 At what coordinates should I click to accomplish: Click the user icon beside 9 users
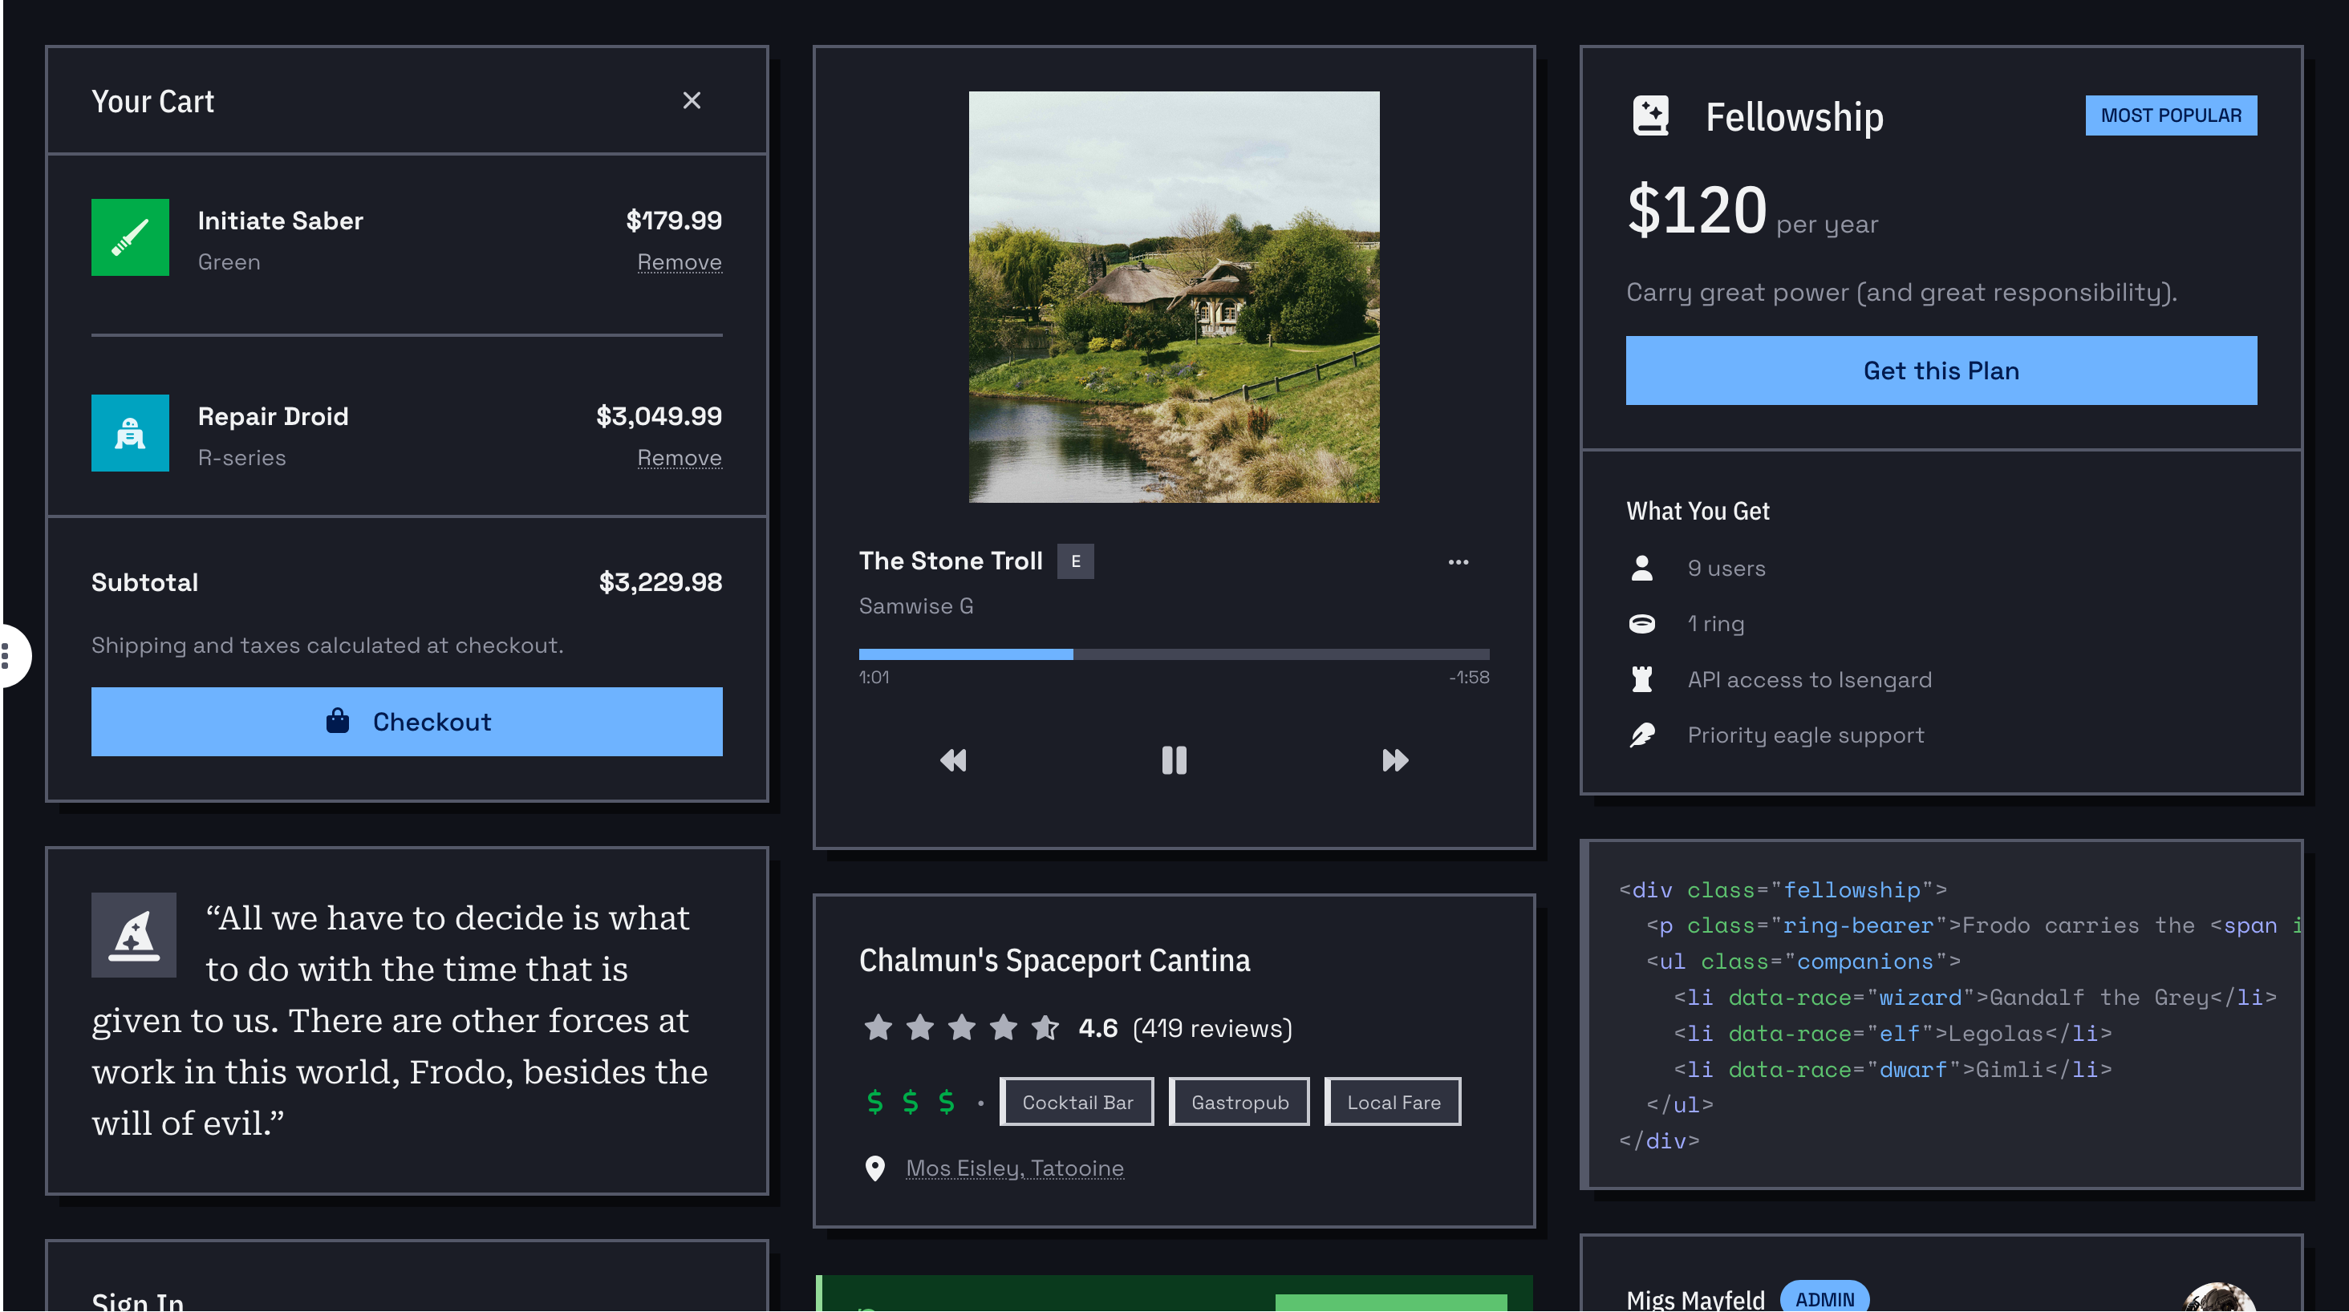1641,568
